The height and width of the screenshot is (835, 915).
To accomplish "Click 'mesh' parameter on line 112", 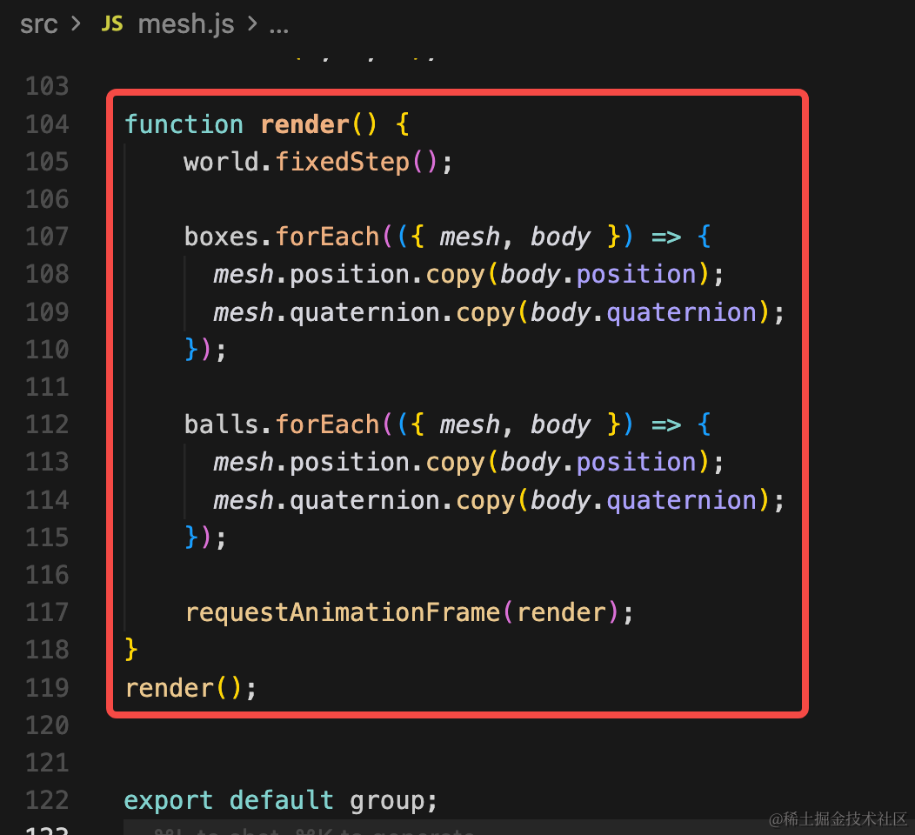I will point(471,424).
